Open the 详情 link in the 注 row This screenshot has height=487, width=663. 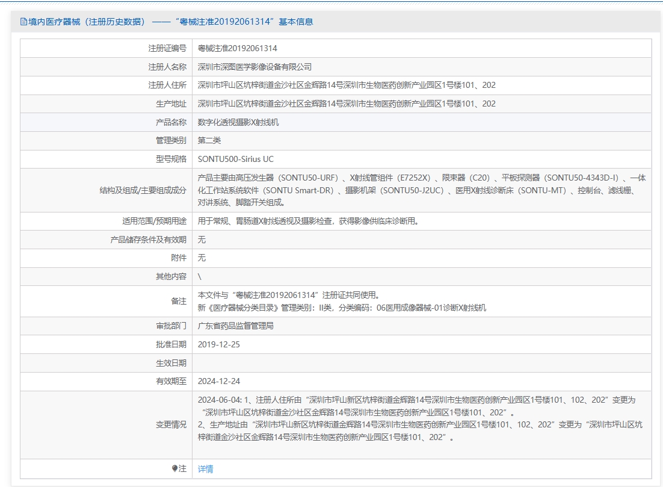coord(206,469)
